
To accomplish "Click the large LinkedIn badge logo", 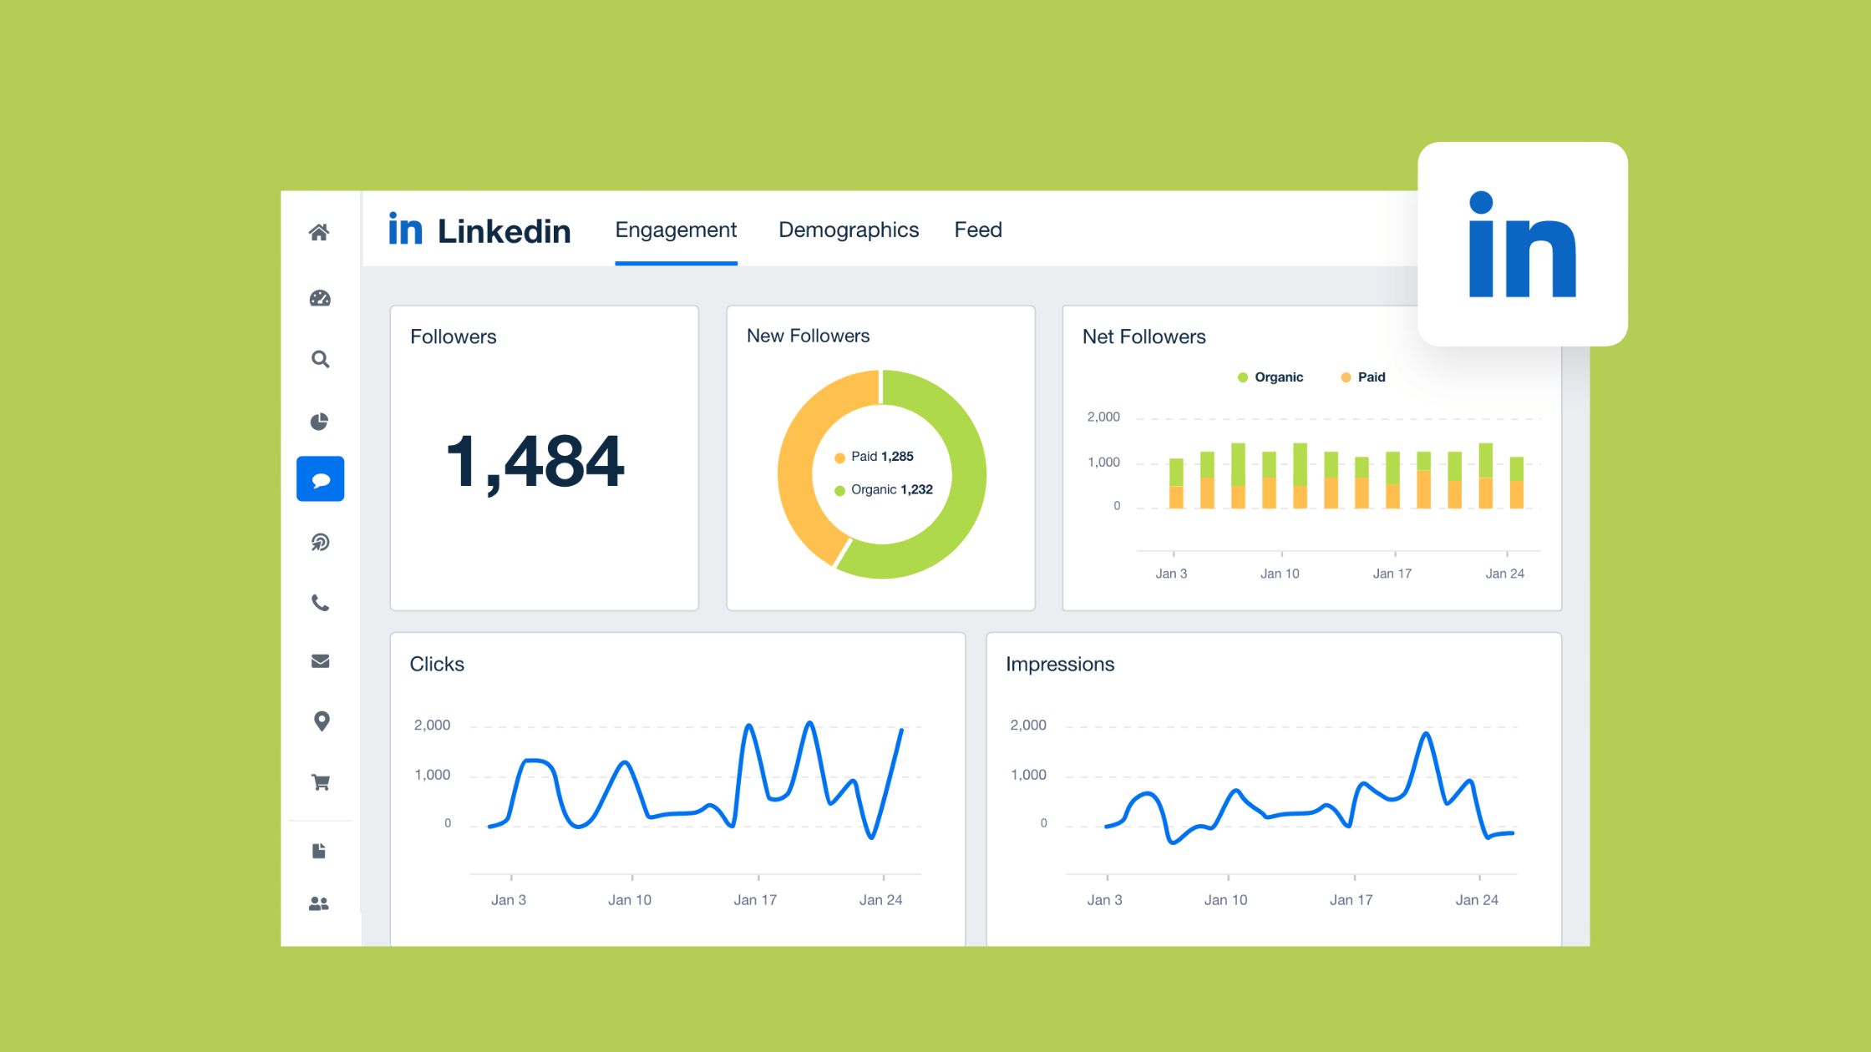I will [x=1522, y=244].
